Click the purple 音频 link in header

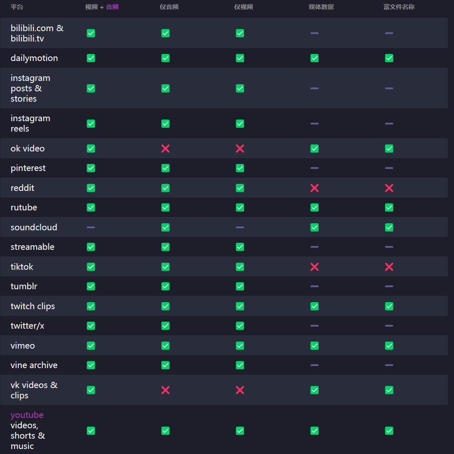[112, 7]
